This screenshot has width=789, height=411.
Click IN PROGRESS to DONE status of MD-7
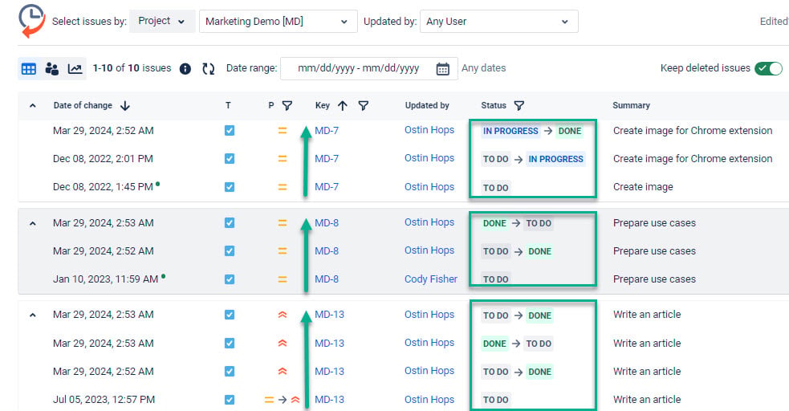pos(532,132)
